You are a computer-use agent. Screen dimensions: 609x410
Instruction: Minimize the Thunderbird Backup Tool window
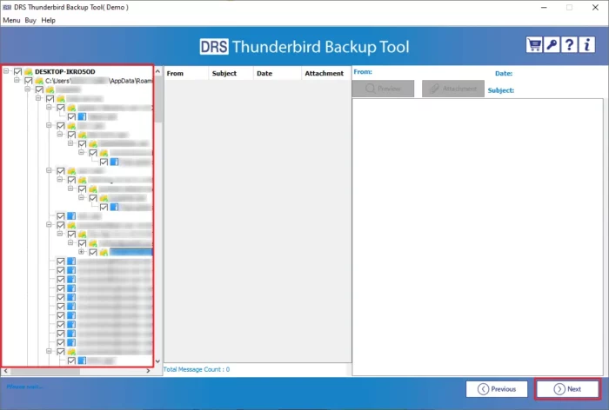pyautogui.click(x=544, y=7)
